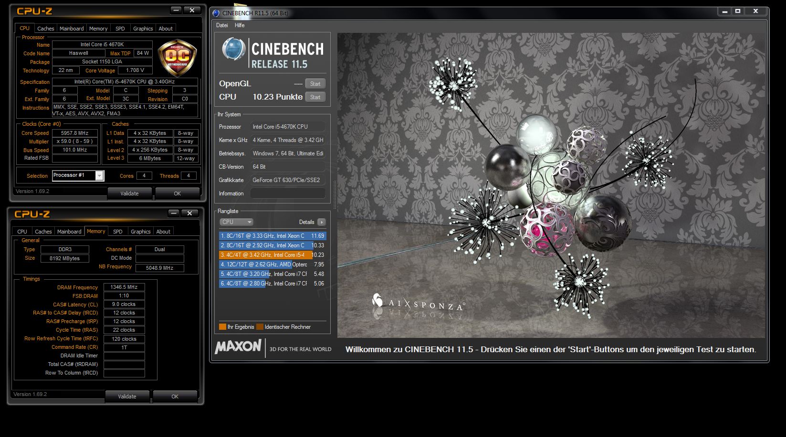Minimize the upper CPU-Z window
This screenshot has width=786, height=437.
coord(176,10)
